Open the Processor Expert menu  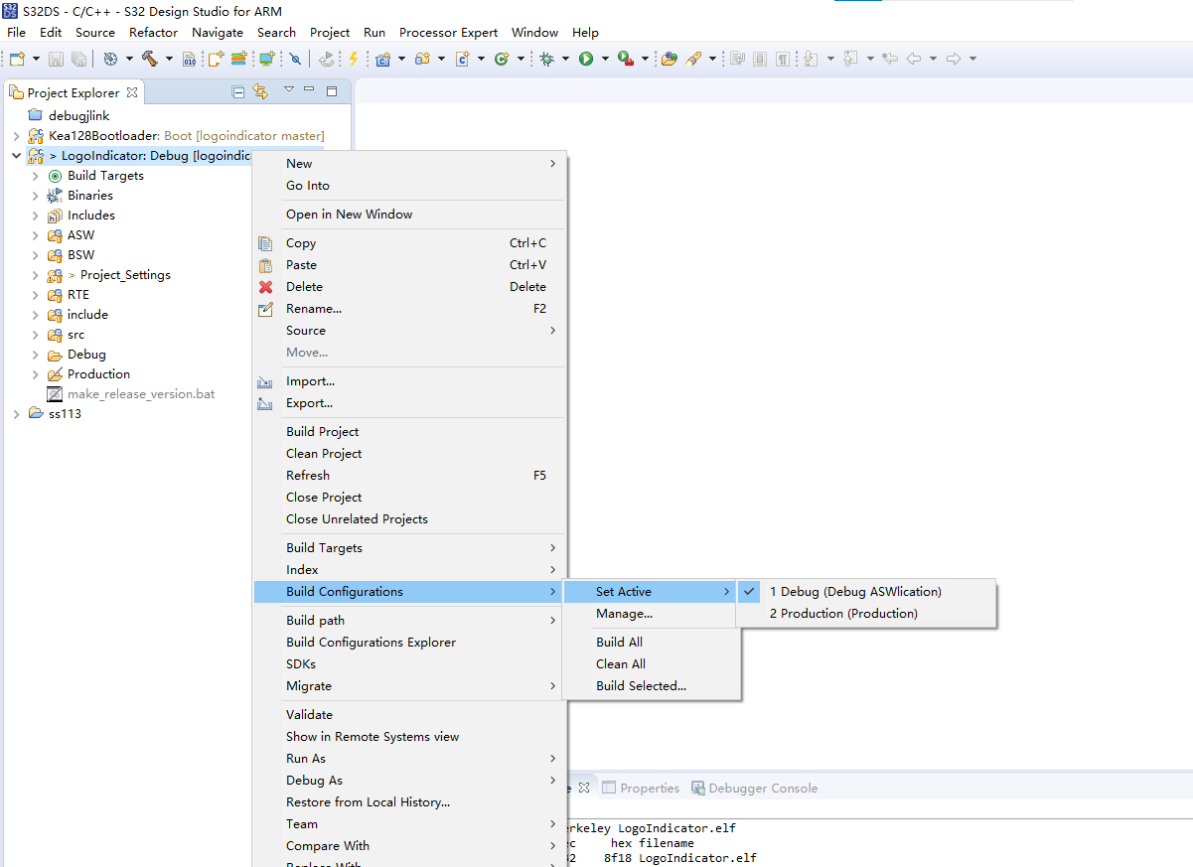point(448,32)
